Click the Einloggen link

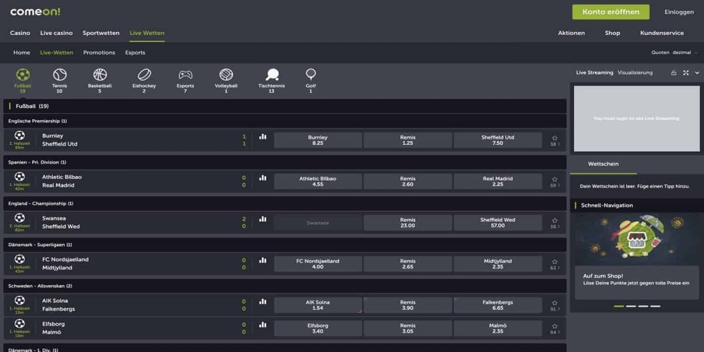pyautogui.click(x=679, y=12)
